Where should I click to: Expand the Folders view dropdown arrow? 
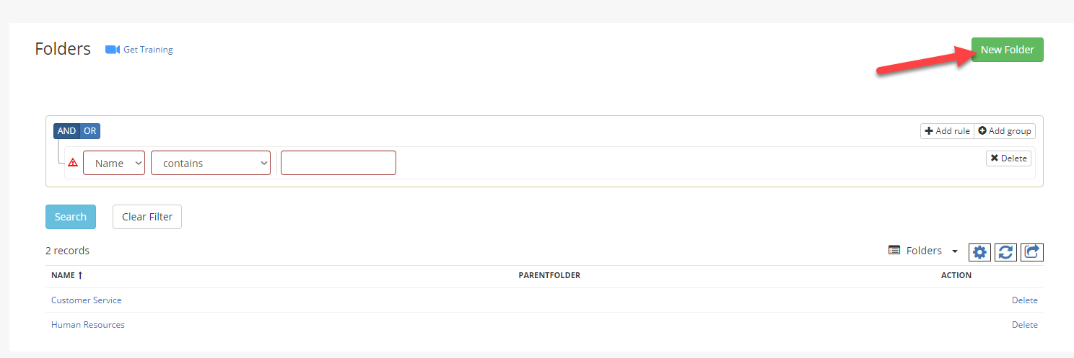[x=955, y=251]
